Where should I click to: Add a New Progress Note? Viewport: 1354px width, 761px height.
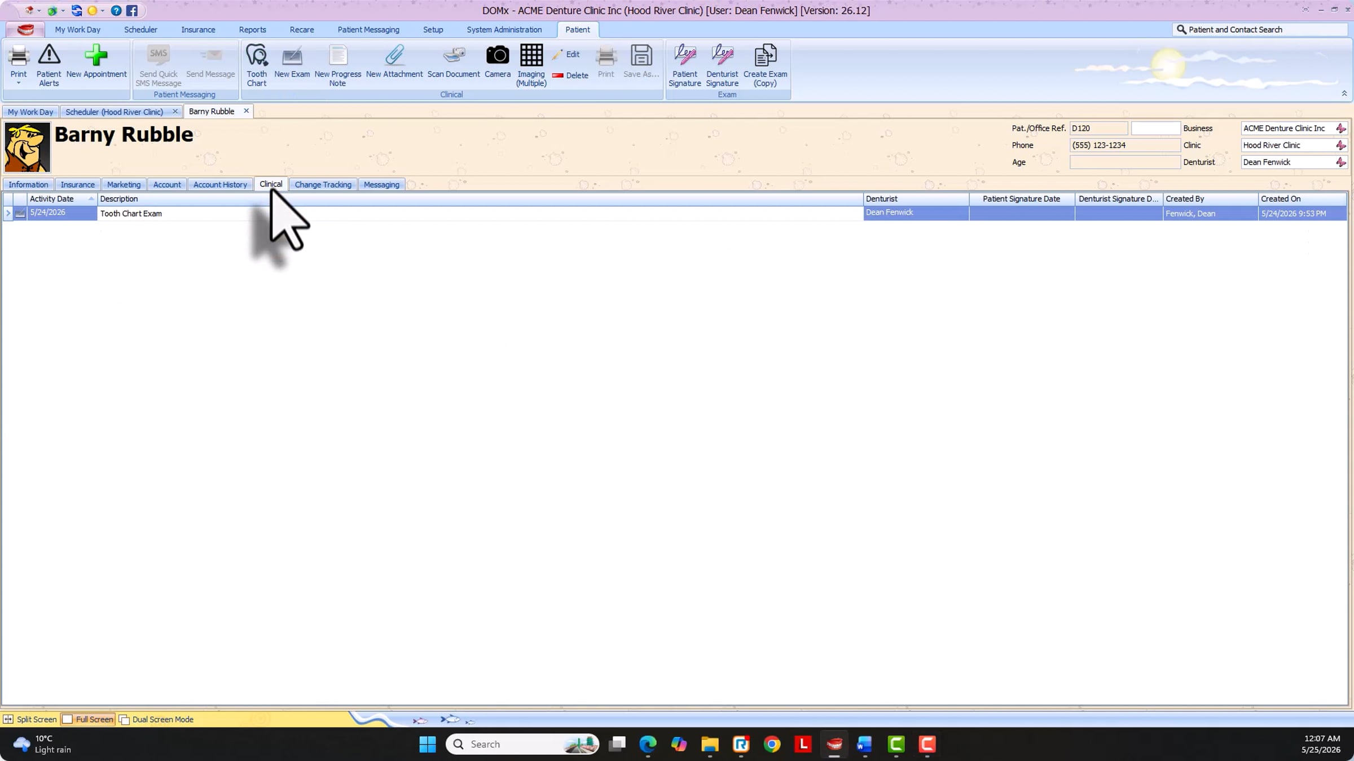click(x=337, y=65)
